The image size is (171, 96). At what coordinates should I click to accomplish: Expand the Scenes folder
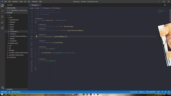pyautogui.click(x=11, y=27)
